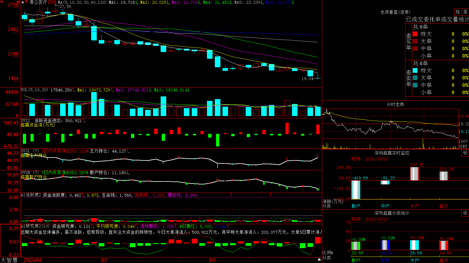The image size is (469, 263).
Task: Switch to 笔 tick display mode
Action: coord(465,12)
